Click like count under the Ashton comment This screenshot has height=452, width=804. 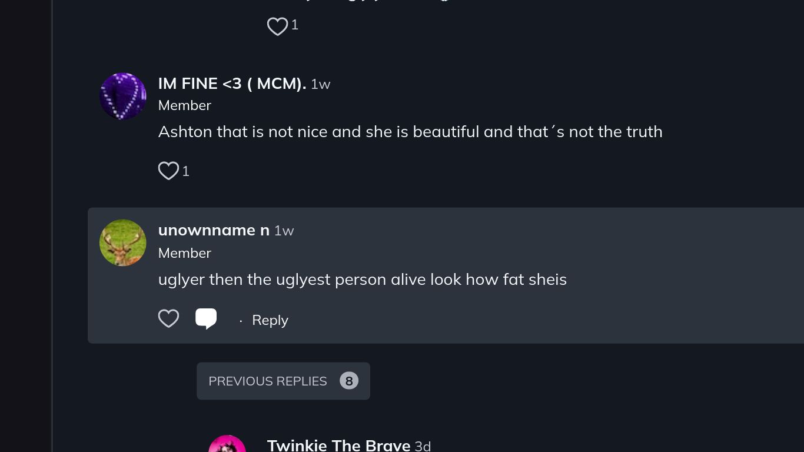[186, 171]
